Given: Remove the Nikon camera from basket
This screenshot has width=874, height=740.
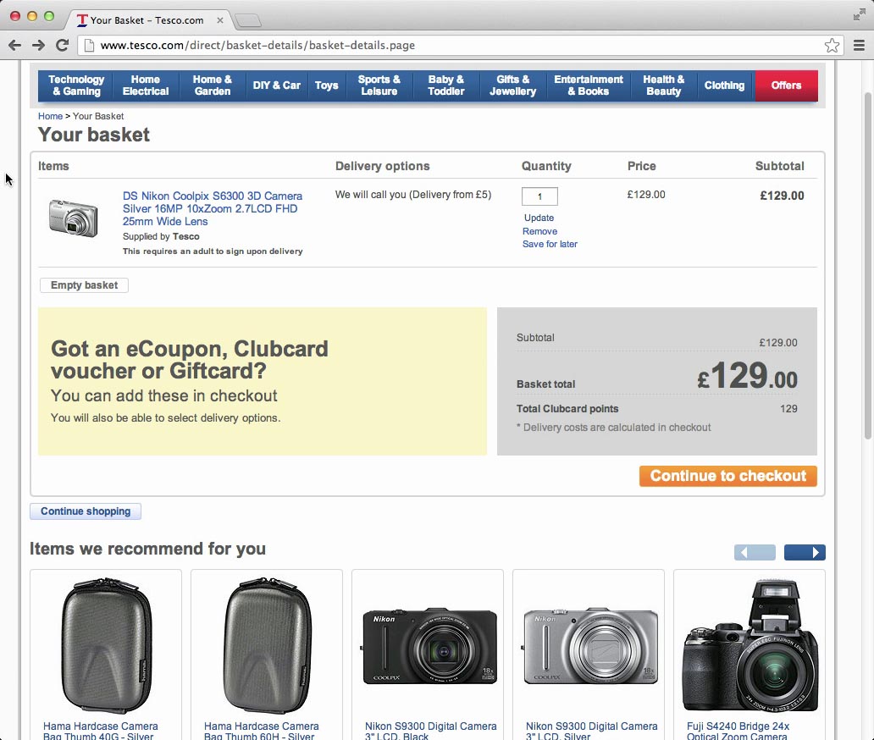Looking at the screenshot, I should pos(539,231).
